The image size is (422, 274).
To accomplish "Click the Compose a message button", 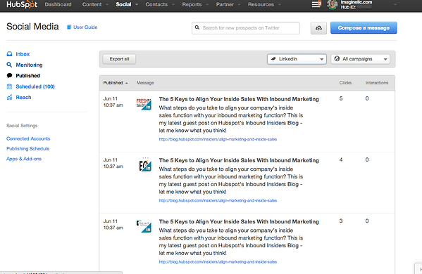I will point(364,28).
